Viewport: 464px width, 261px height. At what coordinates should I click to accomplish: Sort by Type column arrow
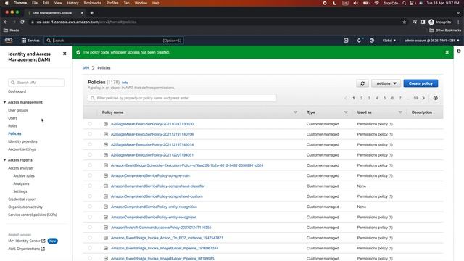(x=346, y=112)
